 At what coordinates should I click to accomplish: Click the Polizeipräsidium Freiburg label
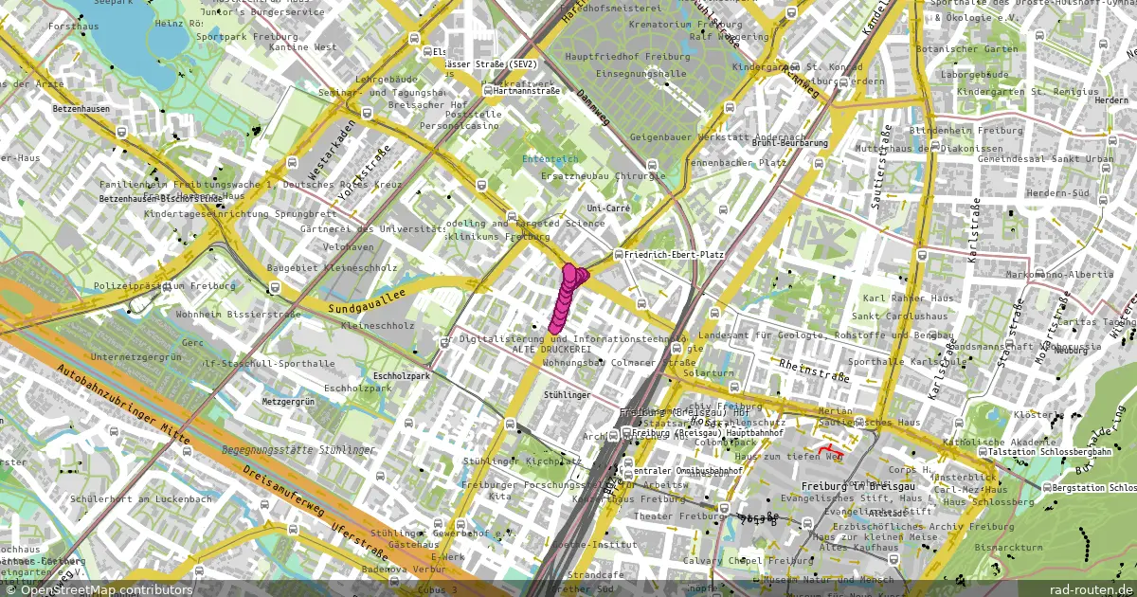[x=164, y=285]
